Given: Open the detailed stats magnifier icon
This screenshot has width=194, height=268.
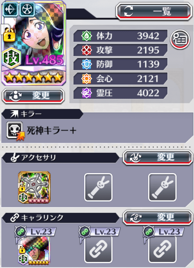Looking at the screenshot, I should coord(180,40).
